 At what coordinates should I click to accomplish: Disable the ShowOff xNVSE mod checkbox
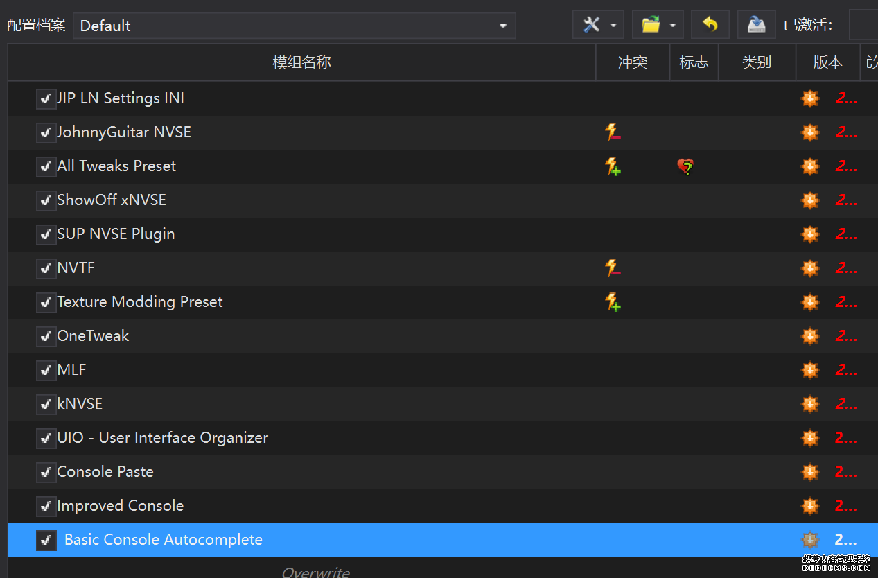tap(46, 200)
